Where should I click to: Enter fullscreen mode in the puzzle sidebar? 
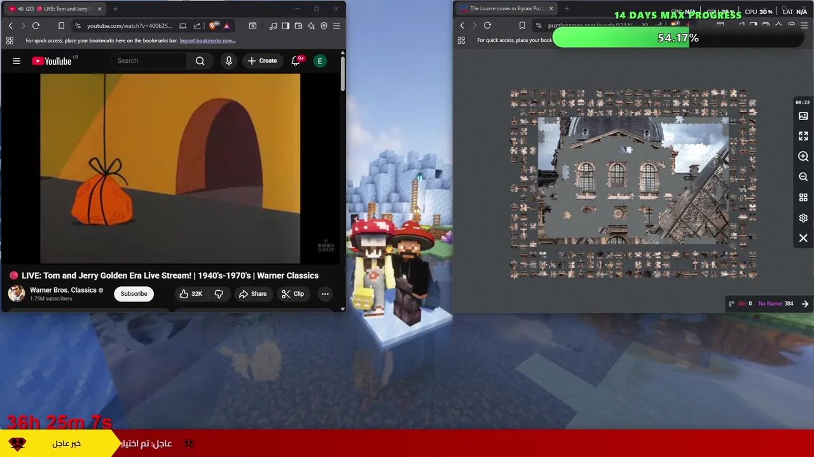(x=803, y=136)
